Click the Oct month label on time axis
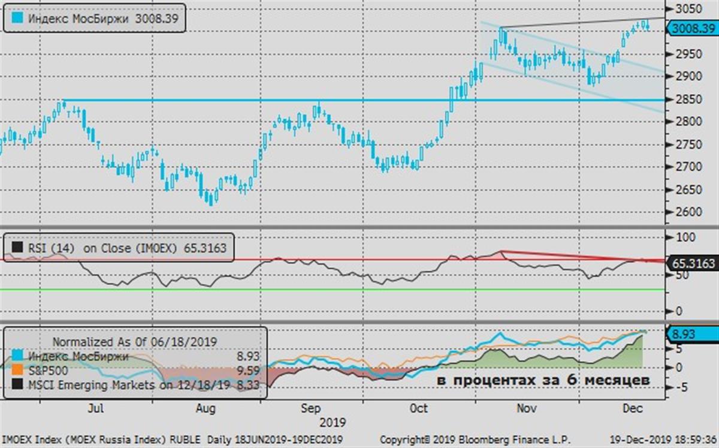 pyautogui.click(x=418, y=409)
